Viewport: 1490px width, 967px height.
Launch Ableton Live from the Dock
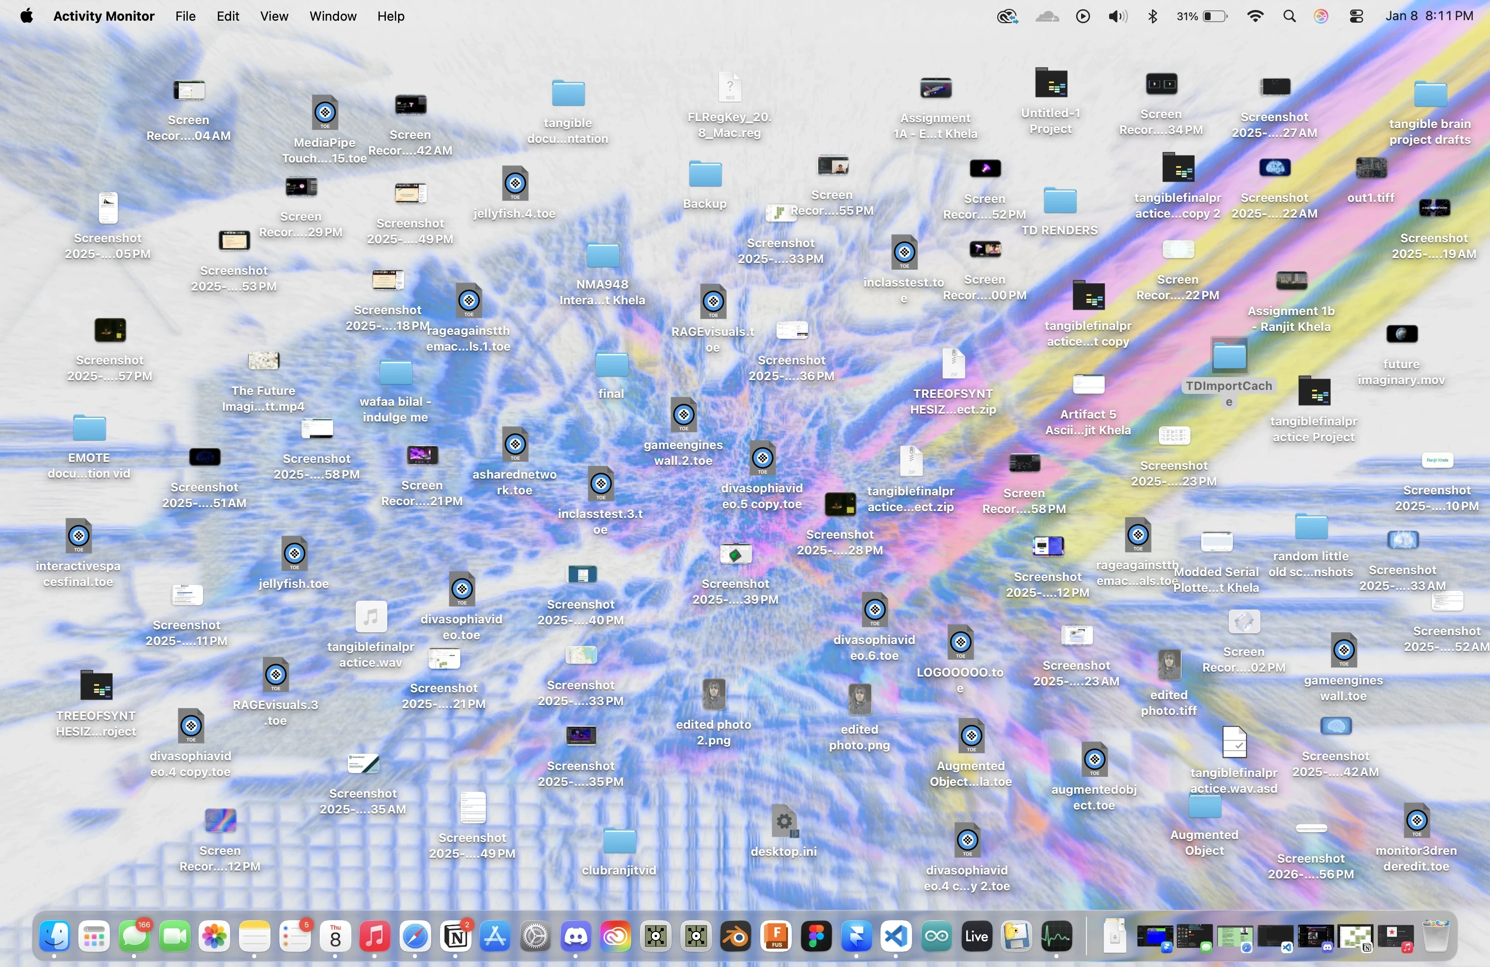[x=976, y=936]
